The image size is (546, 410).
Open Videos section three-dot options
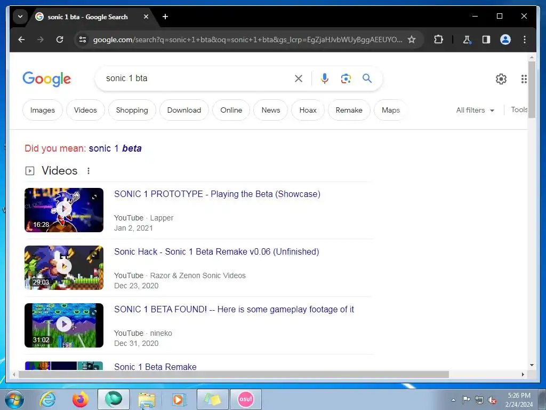pos(89,171)
